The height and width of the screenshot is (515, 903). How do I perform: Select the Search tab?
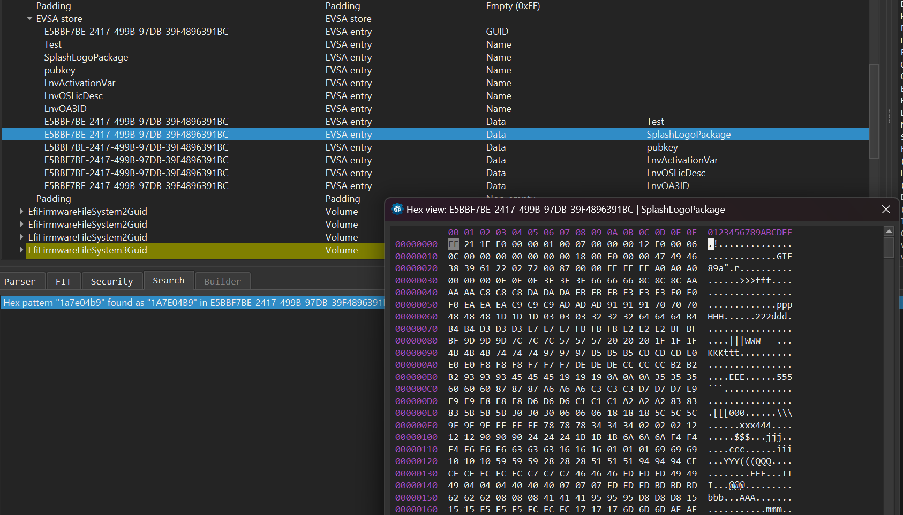pos(169,280)
